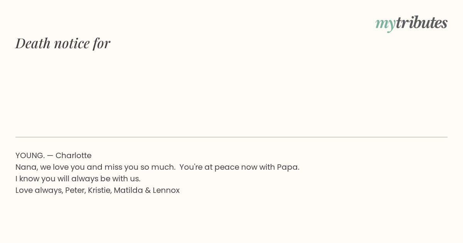
Task: Click the word "notice" in the heading
Action: tap(72, 43)
